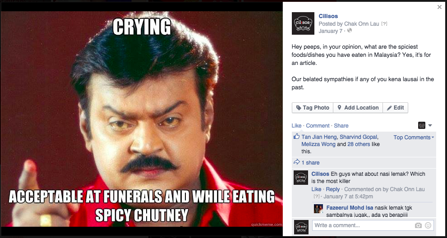
Task: Click the Share link under post
Action: click(341, 126)
